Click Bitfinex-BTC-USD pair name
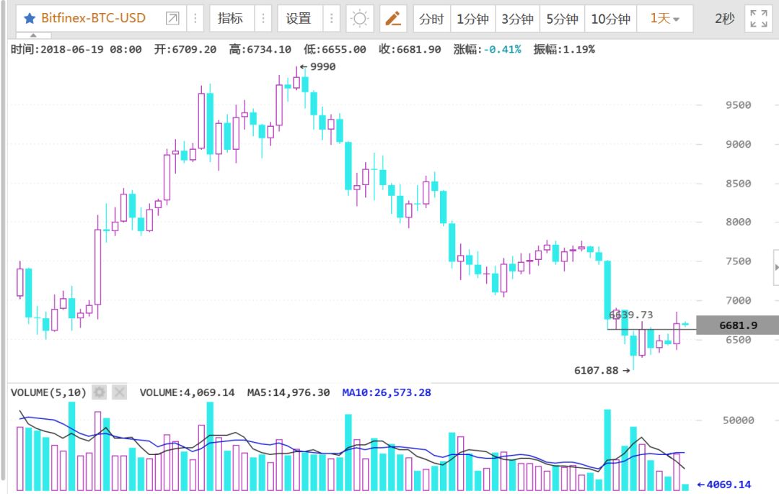The width and height of the screenshot is (779, 494). click(93, 18)
